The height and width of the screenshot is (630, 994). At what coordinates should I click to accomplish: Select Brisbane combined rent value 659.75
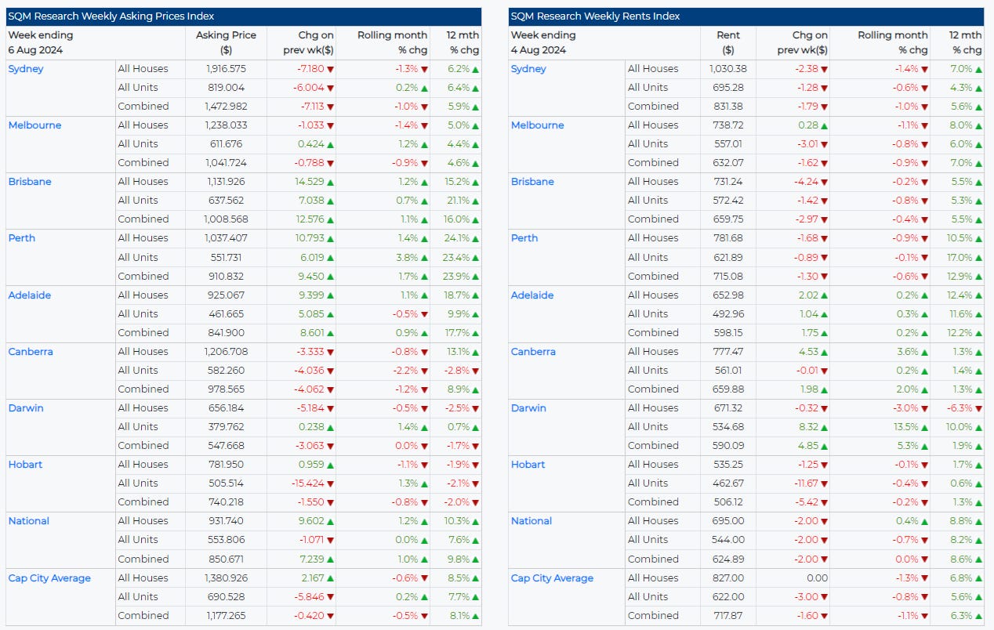click(x=728, y=219)
